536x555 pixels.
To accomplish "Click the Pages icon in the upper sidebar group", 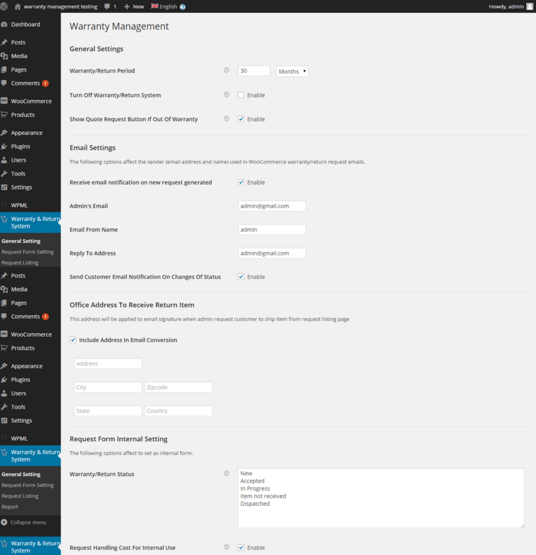I will coord(4,69).
